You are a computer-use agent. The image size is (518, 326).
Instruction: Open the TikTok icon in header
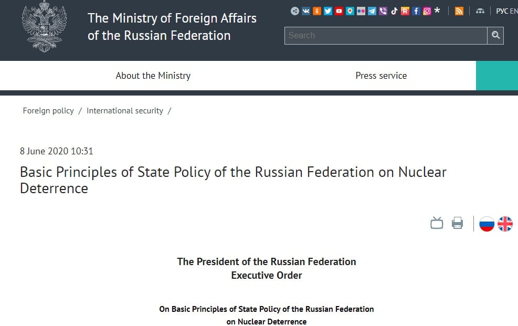[x=394, y=11]
